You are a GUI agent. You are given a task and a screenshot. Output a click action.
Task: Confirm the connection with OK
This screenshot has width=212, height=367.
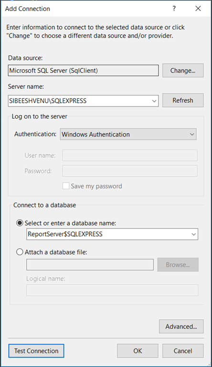[138, 351]
